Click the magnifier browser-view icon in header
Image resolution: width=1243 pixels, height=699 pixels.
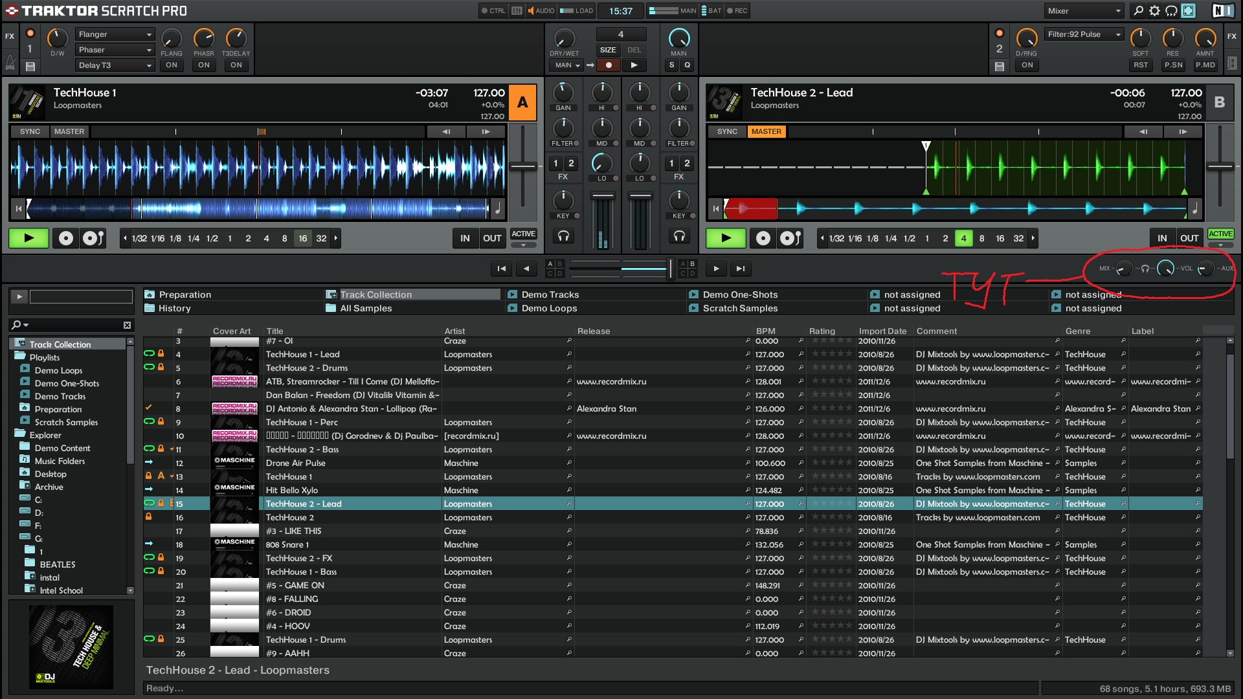tap(1138, 11)
